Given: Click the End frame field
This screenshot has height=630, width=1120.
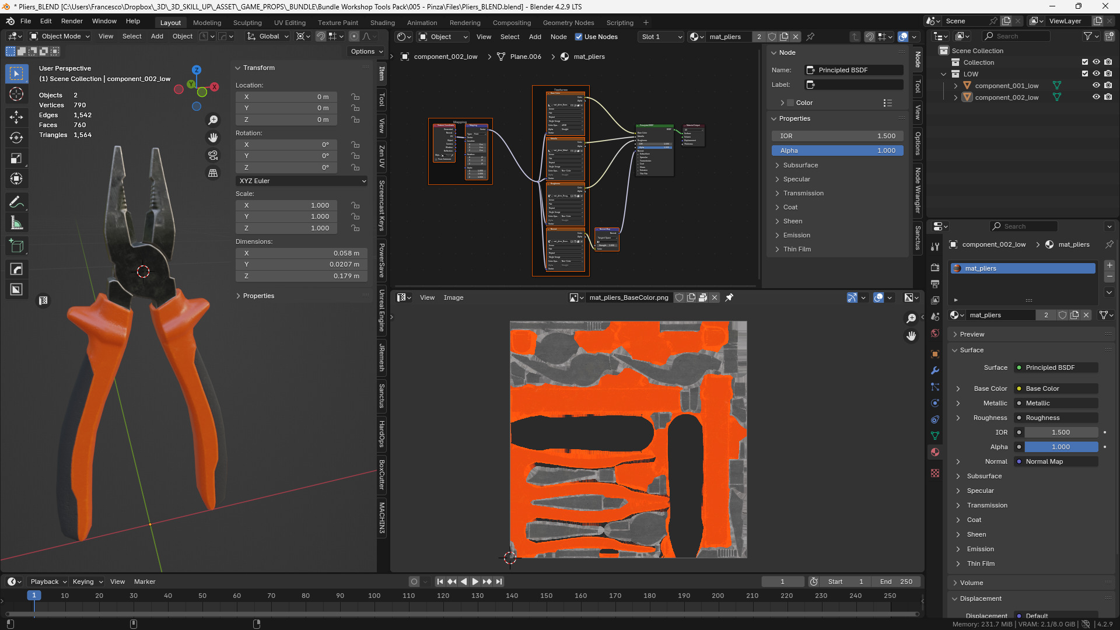Looking at the screenshot, I should tap(896, 582).
